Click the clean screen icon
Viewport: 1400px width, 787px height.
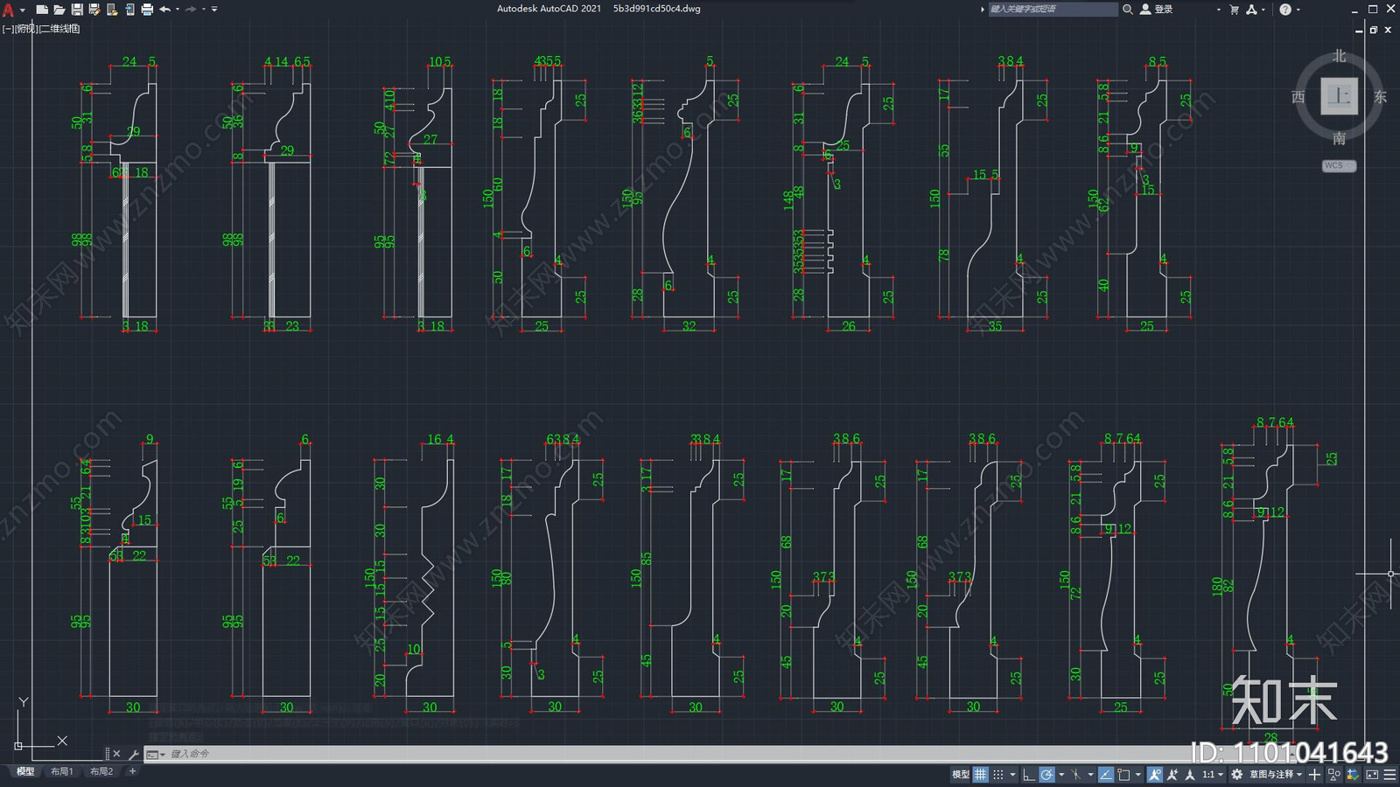pos(1372,775)
